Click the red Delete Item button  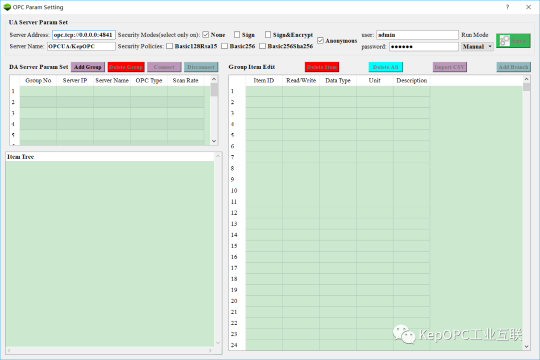click(x=322, y=67)
